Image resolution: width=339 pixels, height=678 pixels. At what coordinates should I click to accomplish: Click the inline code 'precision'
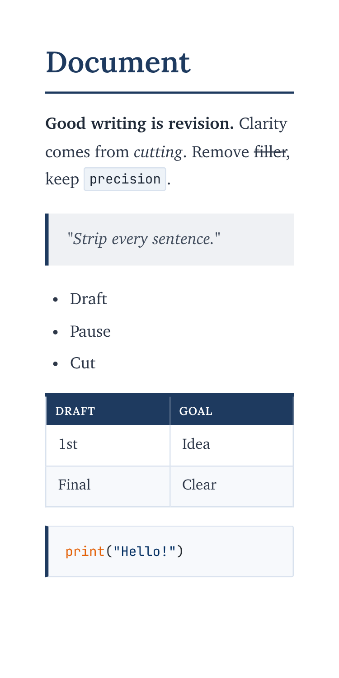click(125, 179)
